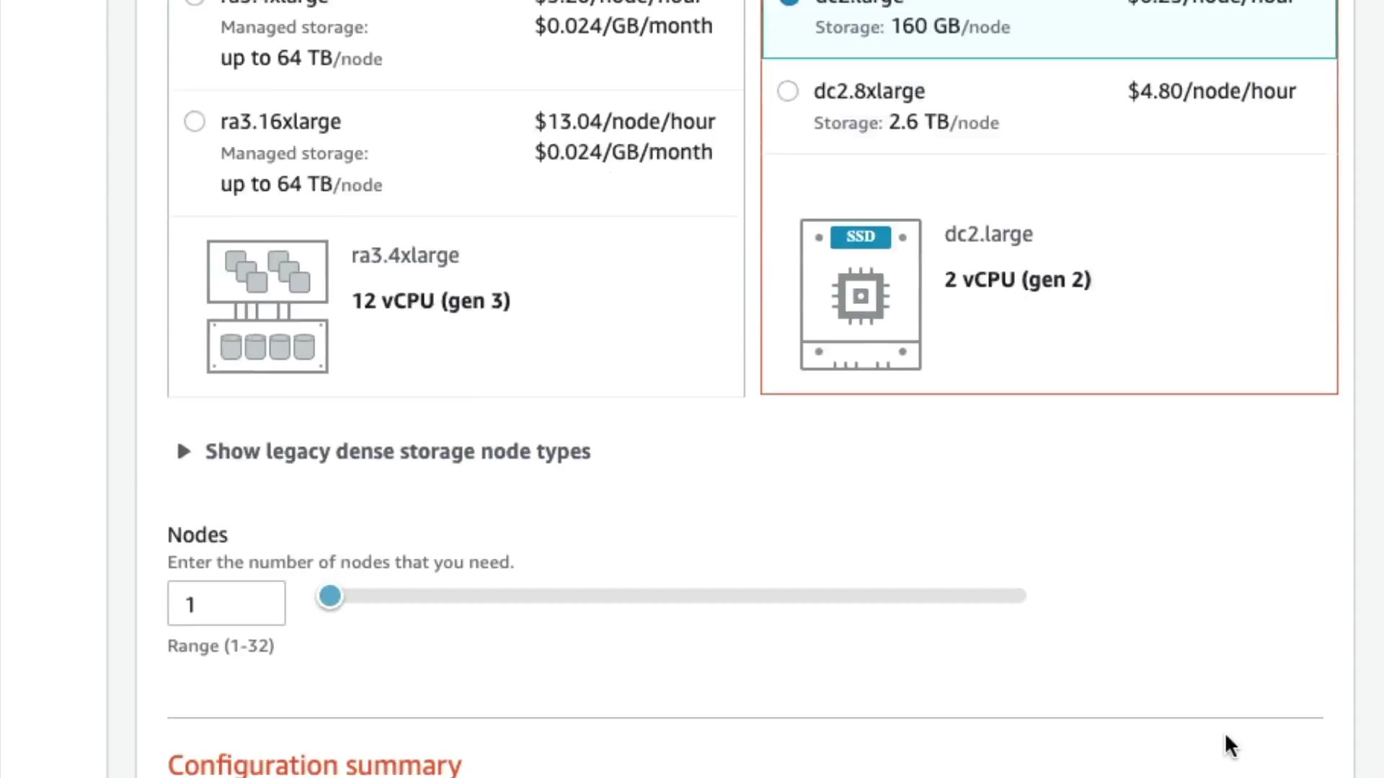Click the SSD badge on dc2 illustration
1384x778 pixels.
[860, 237]
